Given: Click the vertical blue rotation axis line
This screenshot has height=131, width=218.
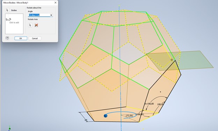Looking at the screenshot, I should click(x=120, y=69).
